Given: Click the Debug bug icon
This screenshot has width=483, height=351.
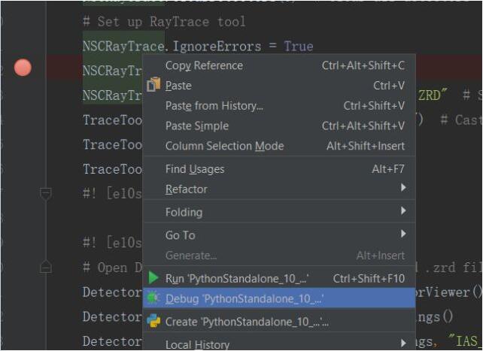Looking at the screenshot, I should pos(153,299).
